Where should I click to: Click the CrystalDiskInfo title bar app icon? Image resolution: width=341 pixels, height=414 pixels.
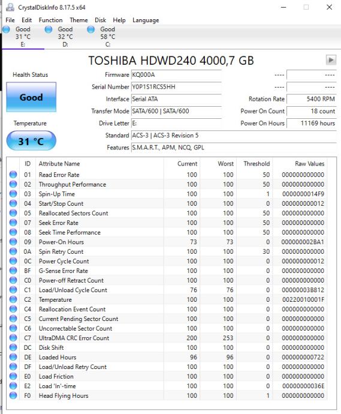click(x=10, y=7)
